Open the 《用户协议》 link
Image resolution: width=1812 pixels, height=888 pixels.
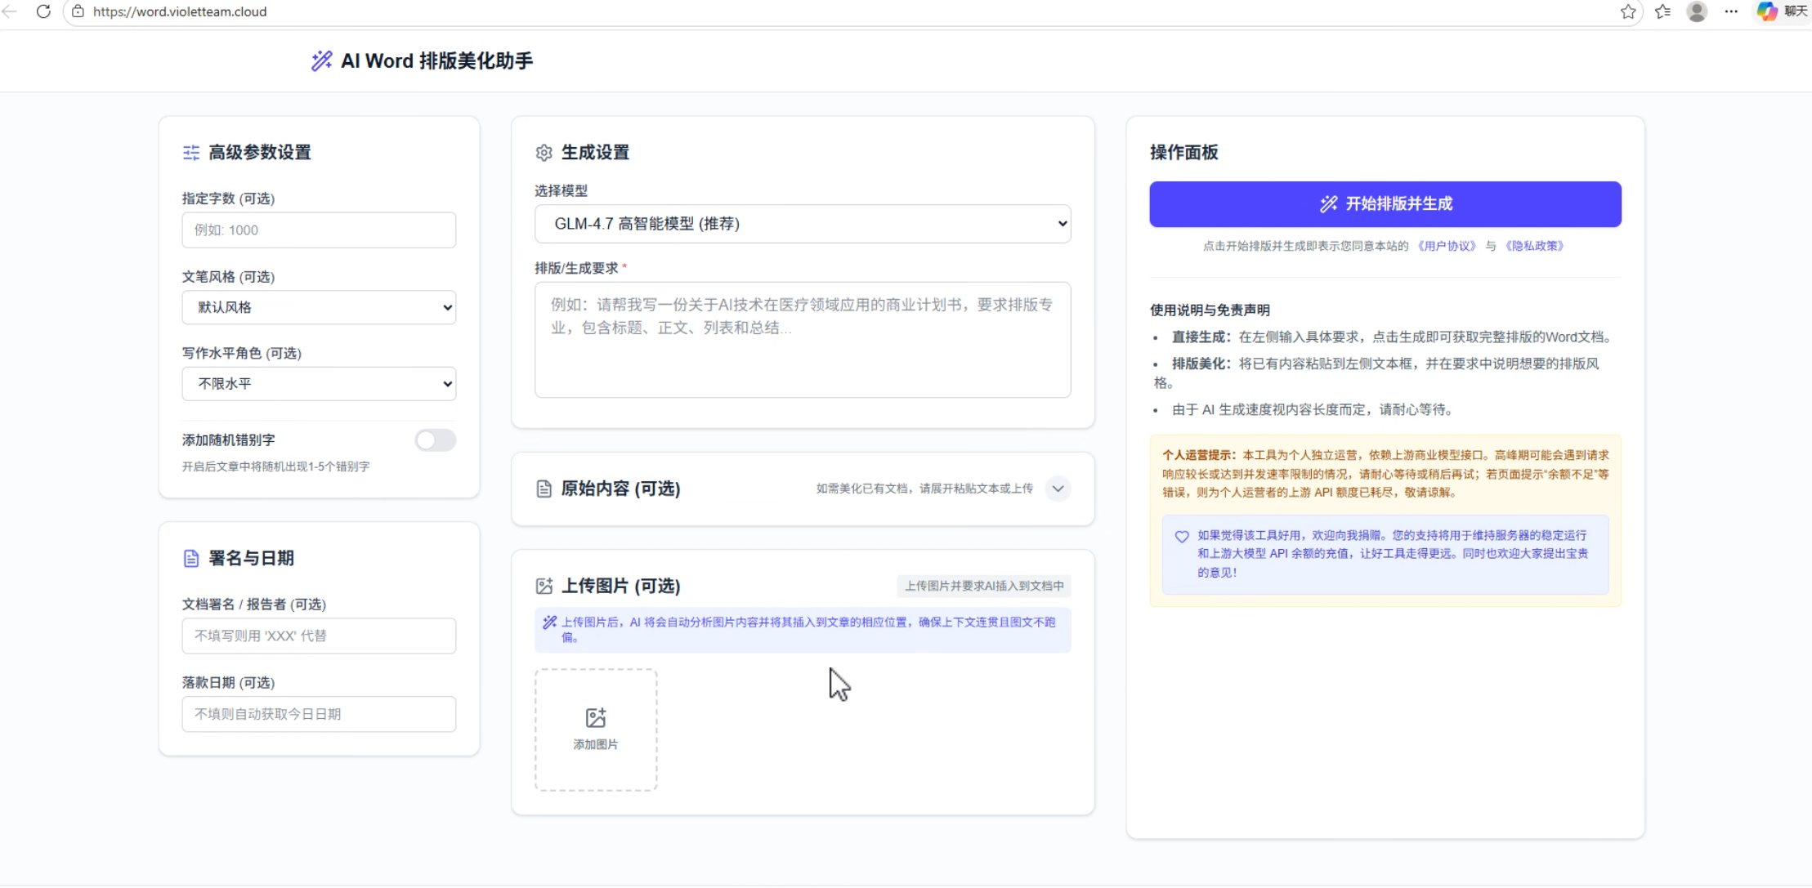click(1447, 246)
